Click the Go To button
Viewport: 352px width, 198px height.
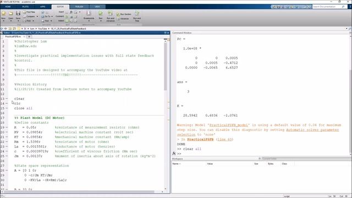coord(46,16)
